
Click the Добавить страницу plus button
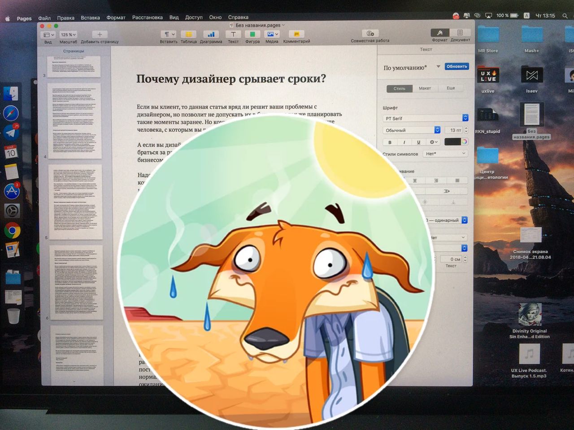[x=100, y=34]
